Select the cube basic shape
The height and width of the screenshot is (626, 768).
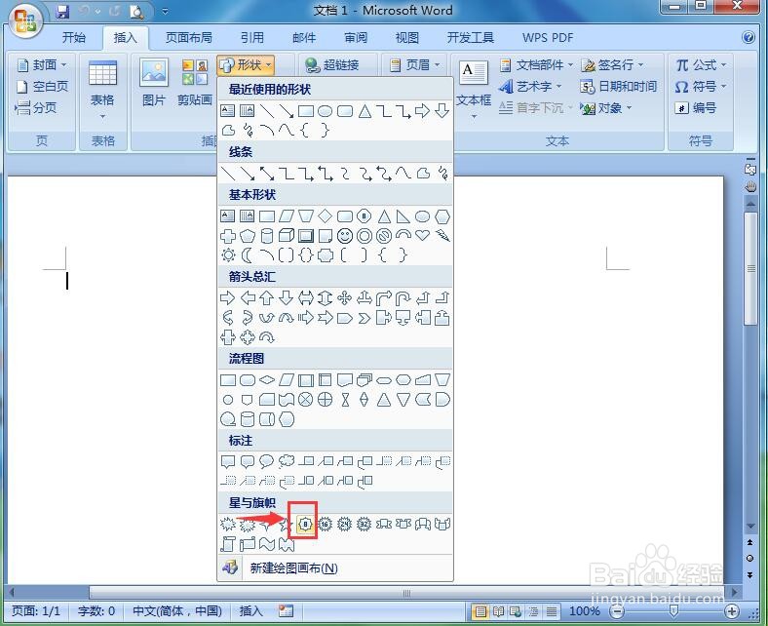click(x=286, y=236)
